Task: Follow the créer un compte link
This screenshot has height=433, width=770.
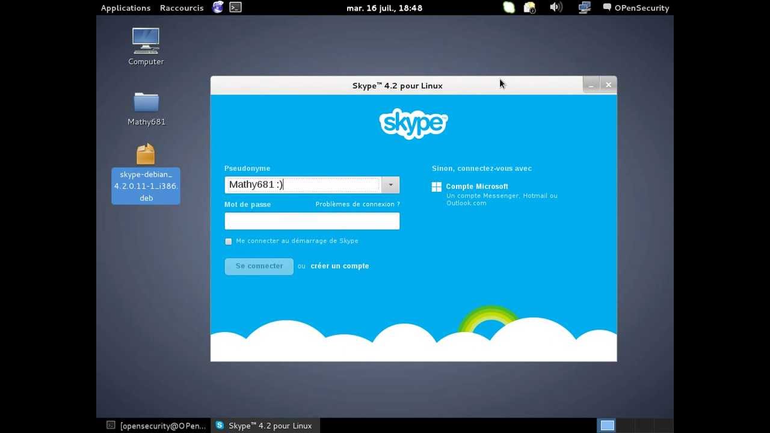Action: point(339,266)
